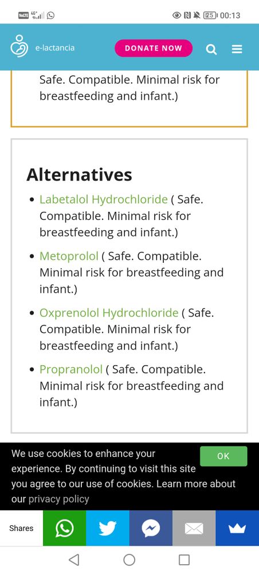The width and height of the screenshot is (259, 574).
Task: Tap the crown share icon
Action: point(237,528)
